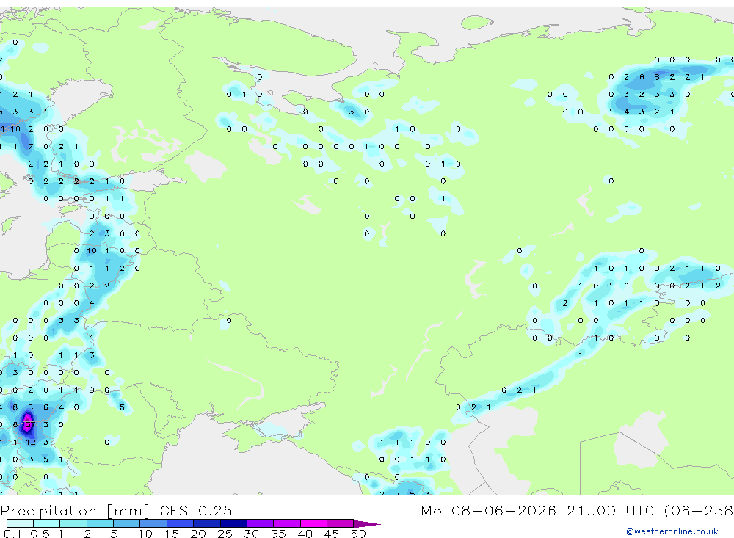The height and width of the screenshot is (538, 734).
Task: Click the 'Precipitation [mm]' title text
Action: 75,511
